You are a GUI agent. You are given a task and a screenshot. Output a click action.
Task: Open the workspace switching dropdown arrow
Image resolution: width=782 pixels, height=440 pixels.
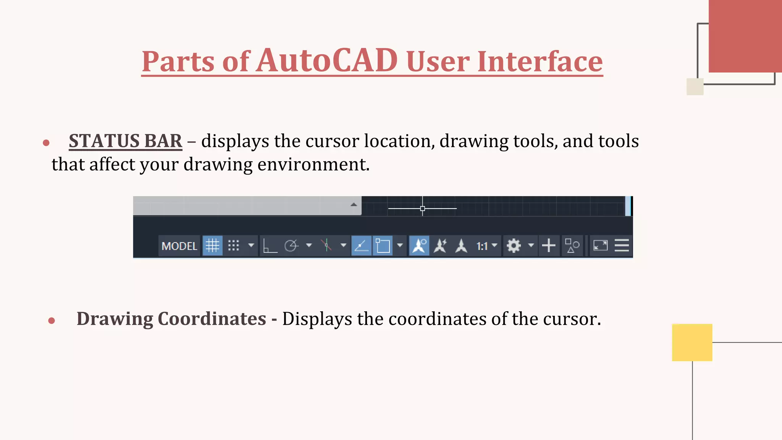click(x=531, y=245)
